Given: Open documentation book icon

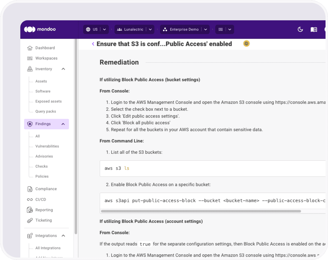Looking at the screenshot, I should pyautogui.click(x=314, y=29).
